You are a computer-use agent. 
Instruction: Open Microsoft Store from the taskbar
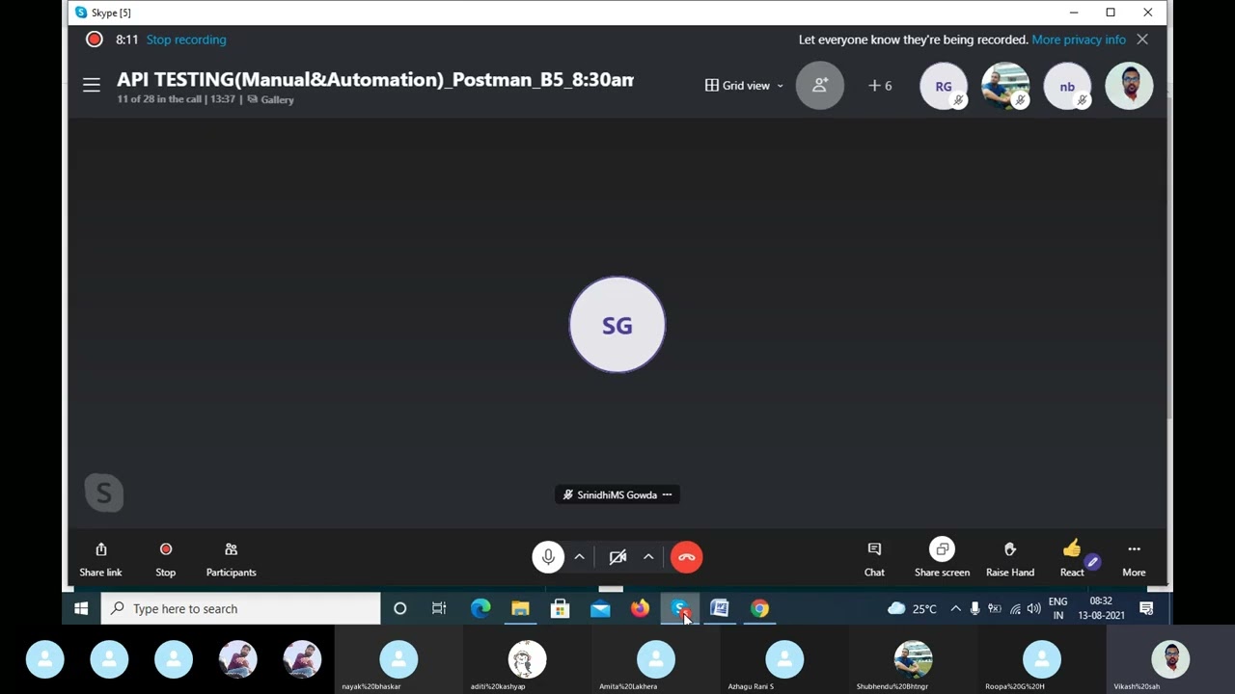pyautogui.click(x=560, y=608)
